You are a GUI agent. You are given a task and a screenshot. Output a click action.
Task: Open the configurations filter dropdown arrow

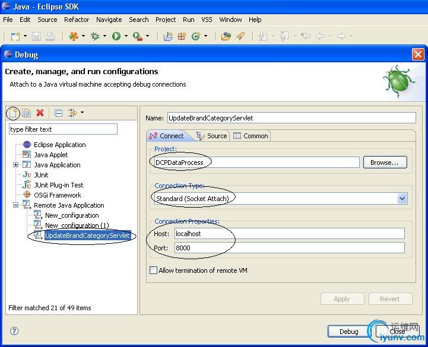pos(82,112)
